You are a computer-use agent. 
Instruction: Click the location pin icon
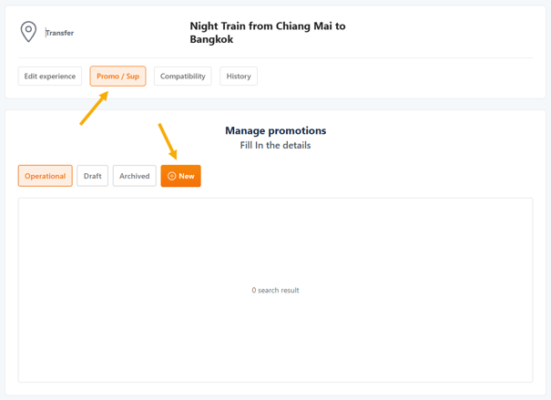[x=28, y=32]
